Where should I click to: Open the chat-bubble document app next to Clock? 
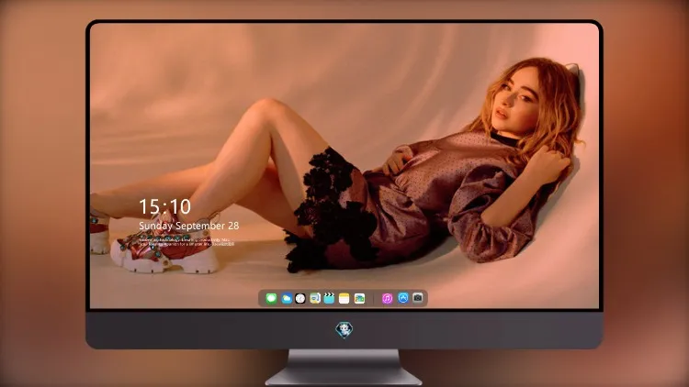click(x=314, y=298)
